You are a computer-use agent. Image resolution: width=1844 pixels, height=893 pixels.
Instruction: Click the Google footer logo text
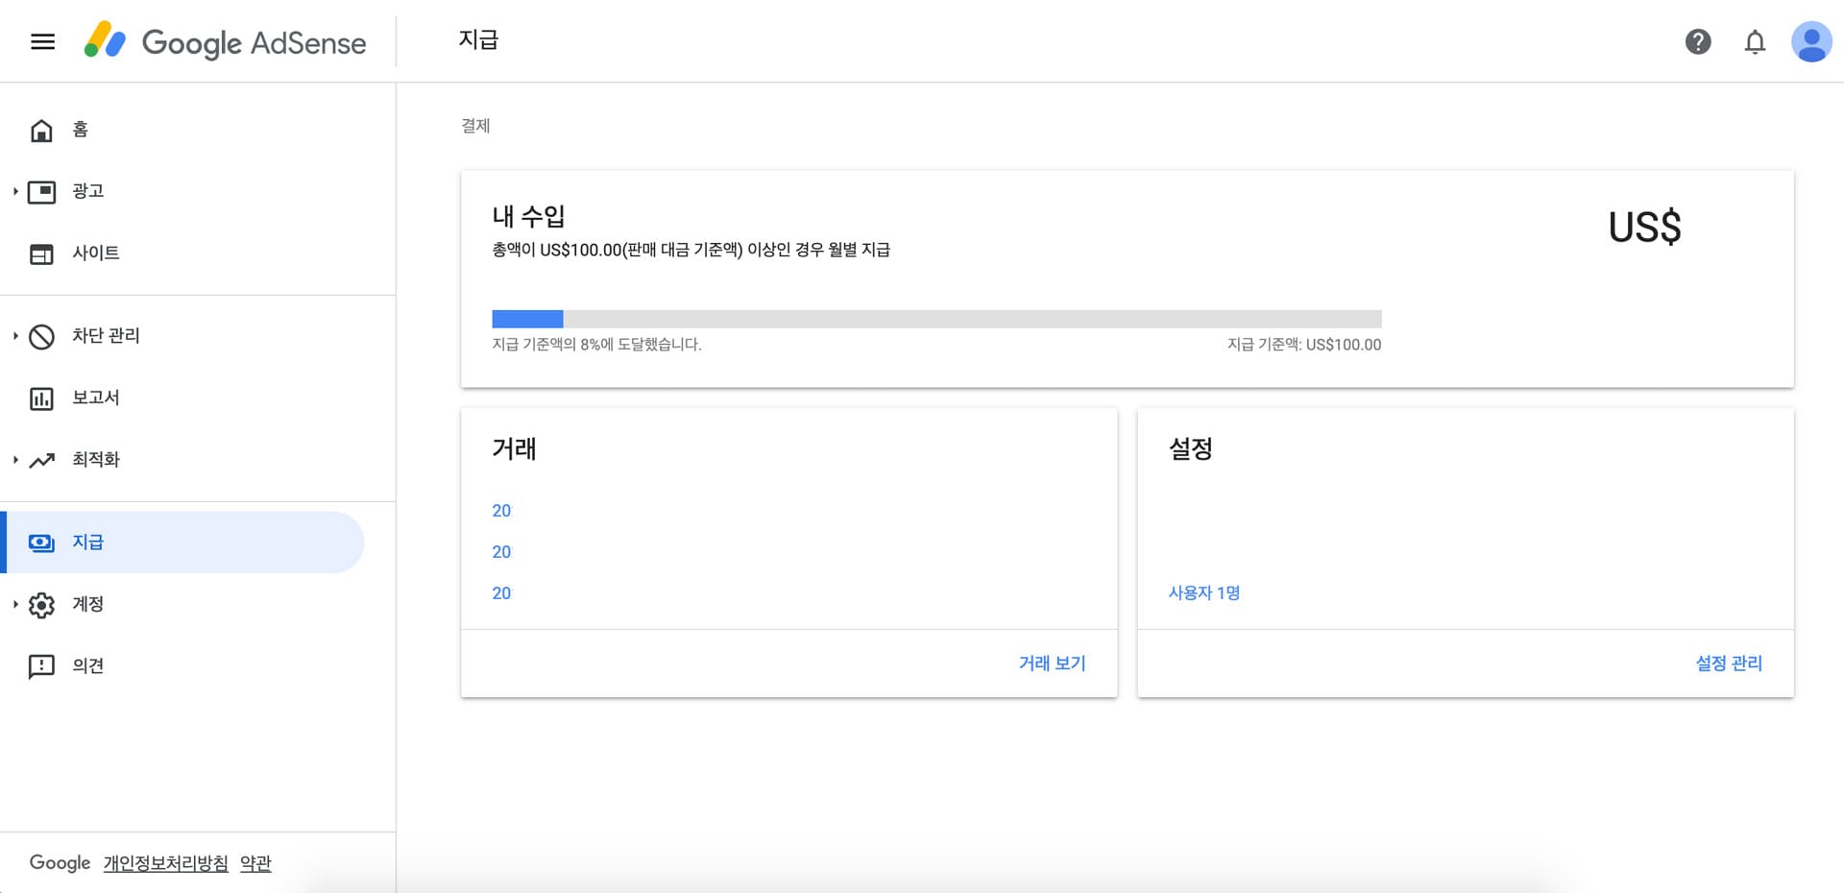coord(60,862)
